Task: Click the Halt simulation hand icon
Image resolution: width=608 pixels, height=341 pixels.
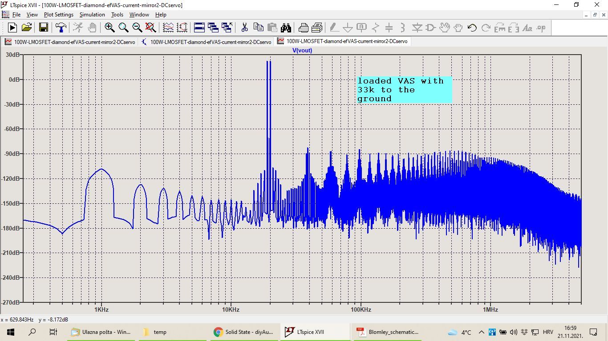Action: click(92, 28)
